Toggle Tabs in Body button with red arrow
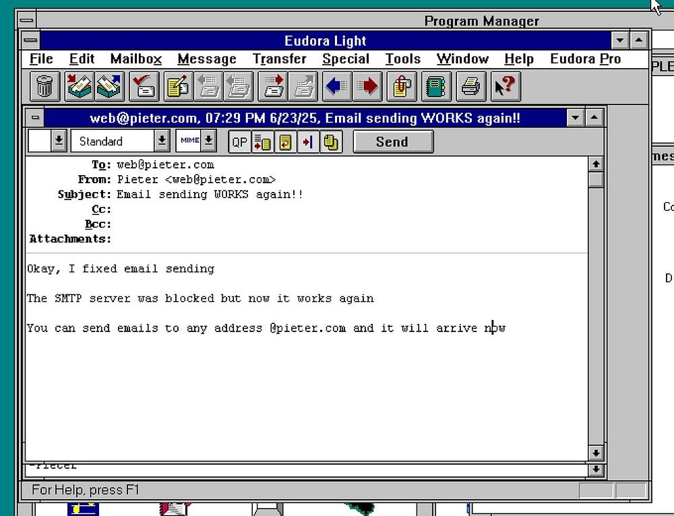Viewport: 674px width, 516px height. pos(308,141)
